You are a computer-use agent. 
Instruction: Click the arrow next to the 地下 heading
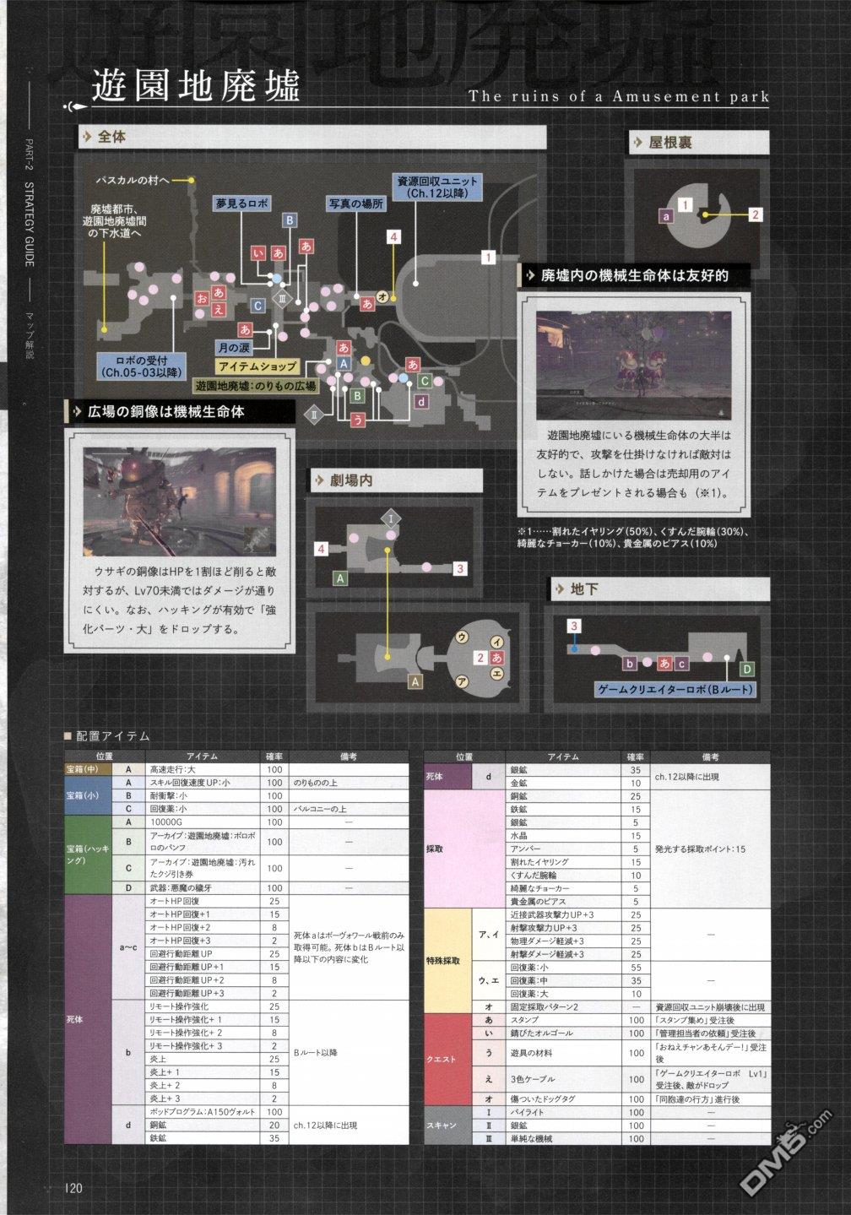(558, 589)
